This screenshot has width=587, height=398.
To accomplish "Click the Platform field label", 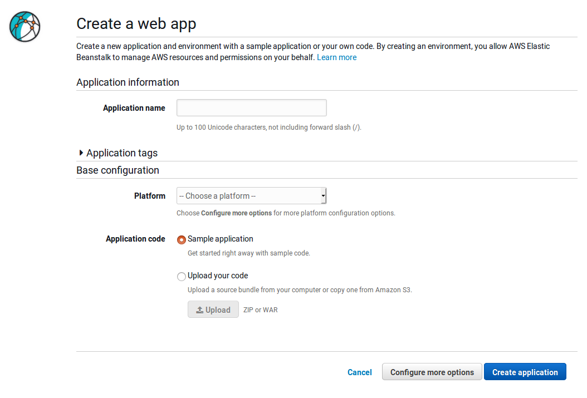I will pyautogui.click(x=149, y=196).
